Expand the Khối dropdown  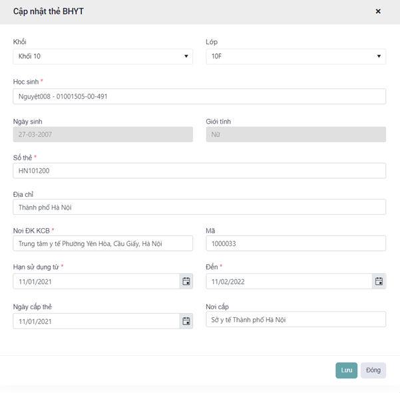point(103,57)
